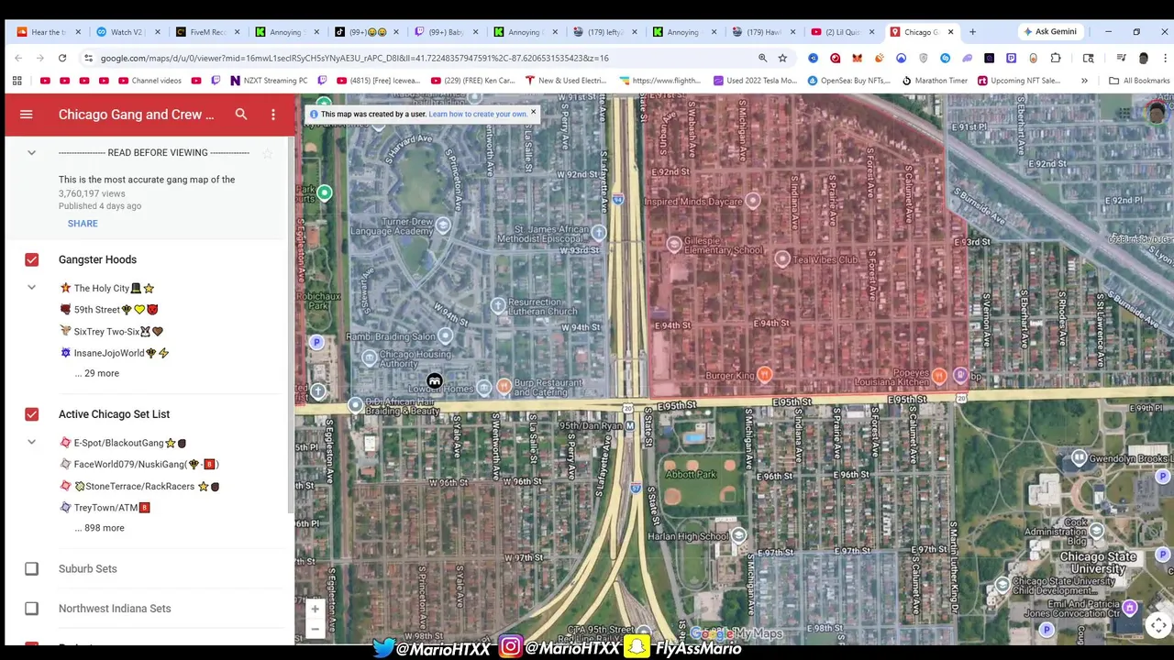Click the Chicago Housing Authority marker
Screen dimensions: 1174x660
[x=370, y=358]
